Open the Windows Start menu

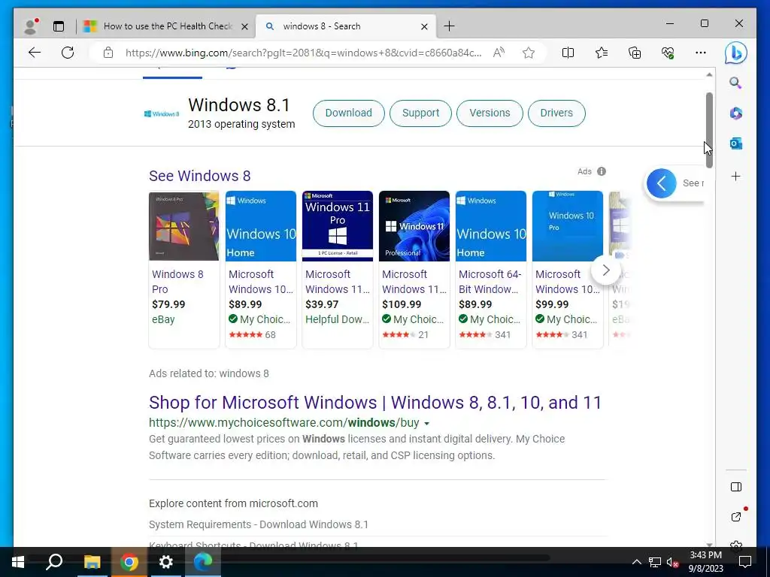point(18,562)
